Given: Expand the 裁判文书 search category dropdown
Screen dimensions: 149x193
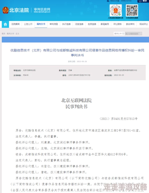Looking at the screenshot, I should click(119, 34).
